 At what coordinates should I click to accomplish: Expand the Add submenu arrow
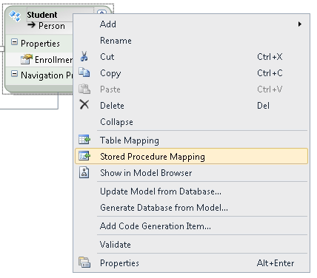300,24
